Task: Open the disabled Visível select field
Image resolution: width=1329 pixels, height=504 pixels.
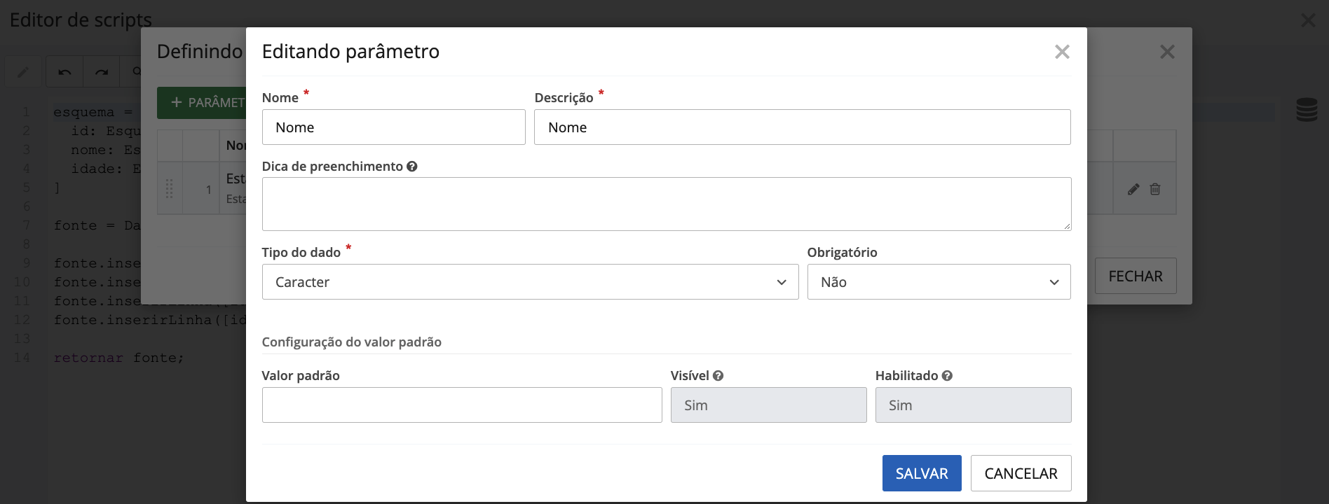Action: point(768,405)
